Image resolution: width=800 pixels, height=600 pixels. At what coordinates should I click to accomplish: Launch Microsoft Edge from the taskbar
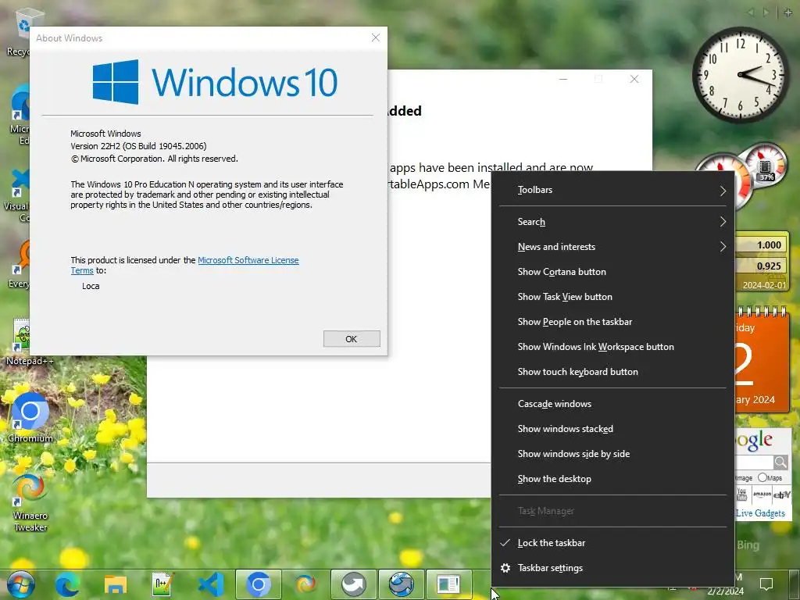pos(67,584)
